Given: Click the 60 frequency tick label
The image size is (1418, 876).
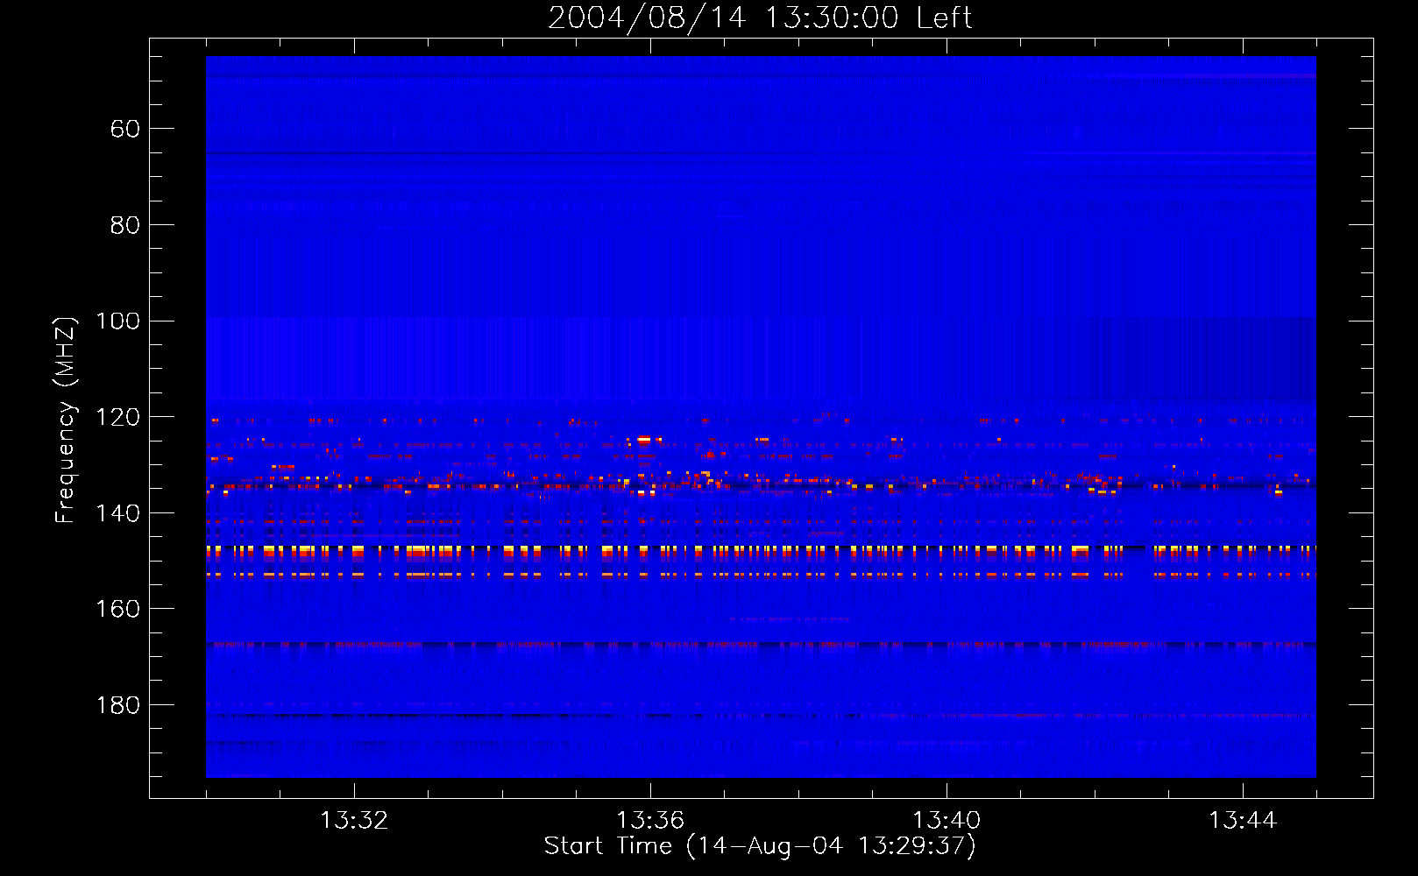Looking at the screenshot, I should (125, 129).
